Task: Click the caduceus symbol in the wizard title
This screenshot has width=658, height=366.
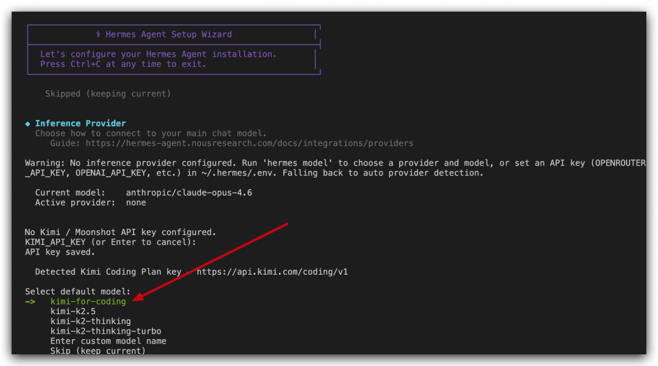Action: coord(98,34)
